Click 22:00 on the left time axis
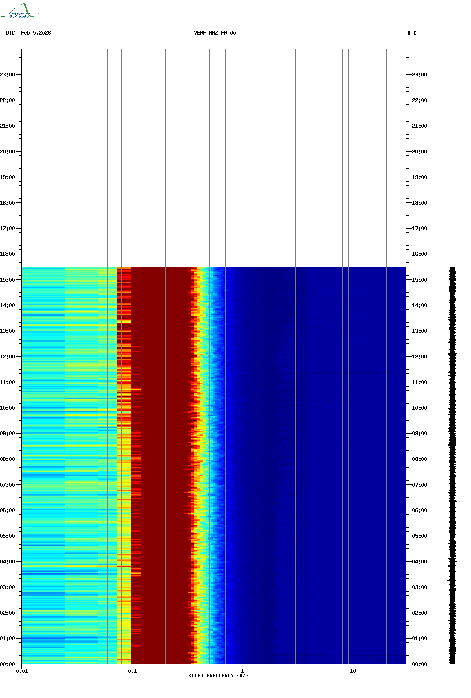This screenshot has height=698, width=471. (x=7, y=100)
